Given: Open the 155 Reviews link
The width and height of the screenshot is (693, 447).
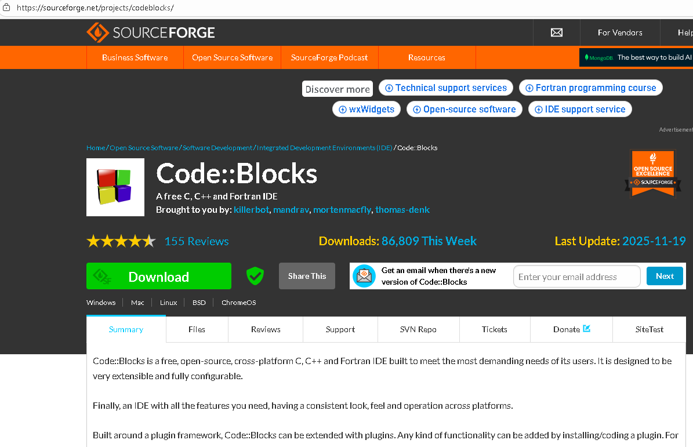Looking at the screenshot, I should pos(197,241).
